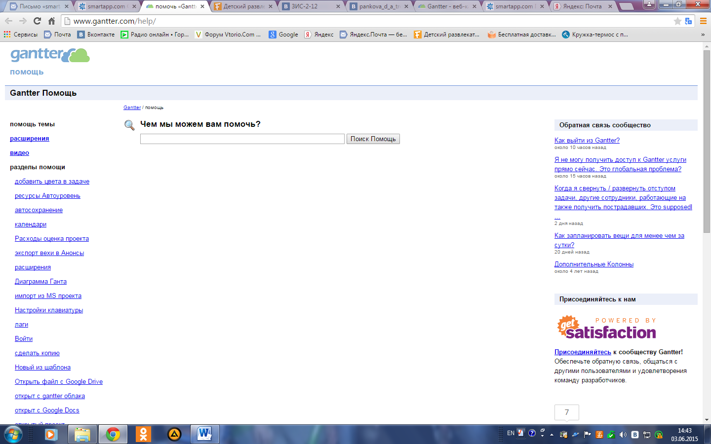Click the EN language indicator
This screenshot has width=711, height=444.
[x=511, y=433]
